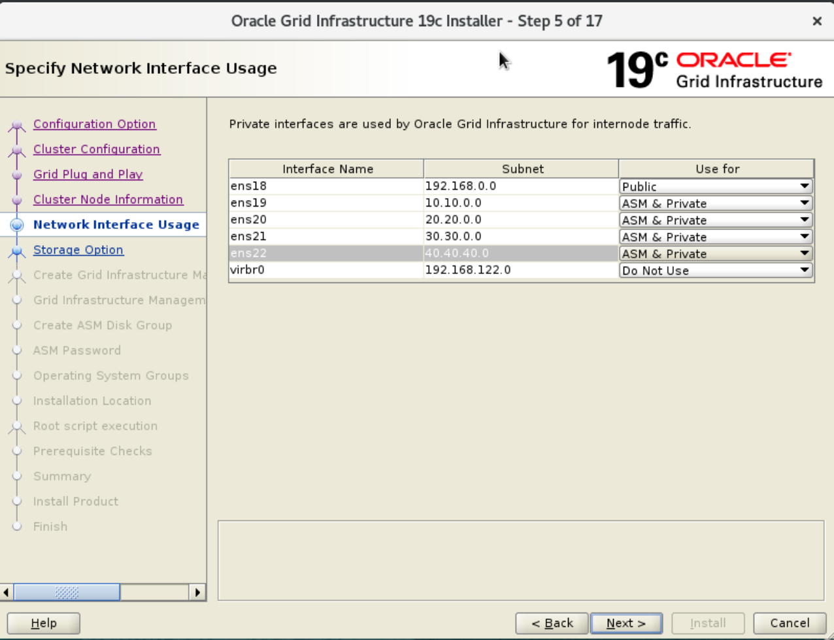Viewport: 834px width, 640px height.
Task: Jump to the Storage Option step
Action: click(78, 250)
